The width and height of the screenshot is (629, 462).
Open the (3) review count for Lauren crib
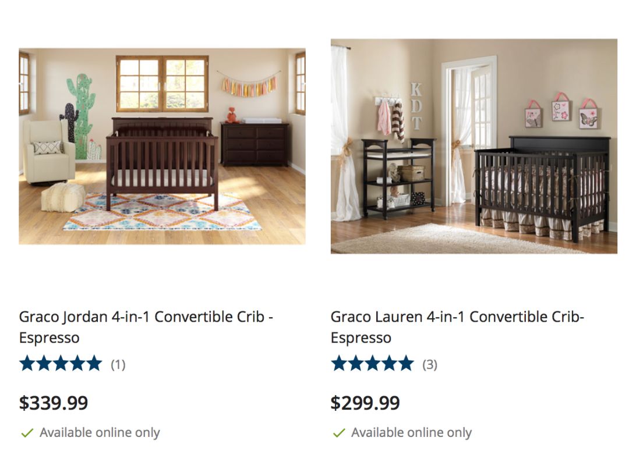pos(430,365)
